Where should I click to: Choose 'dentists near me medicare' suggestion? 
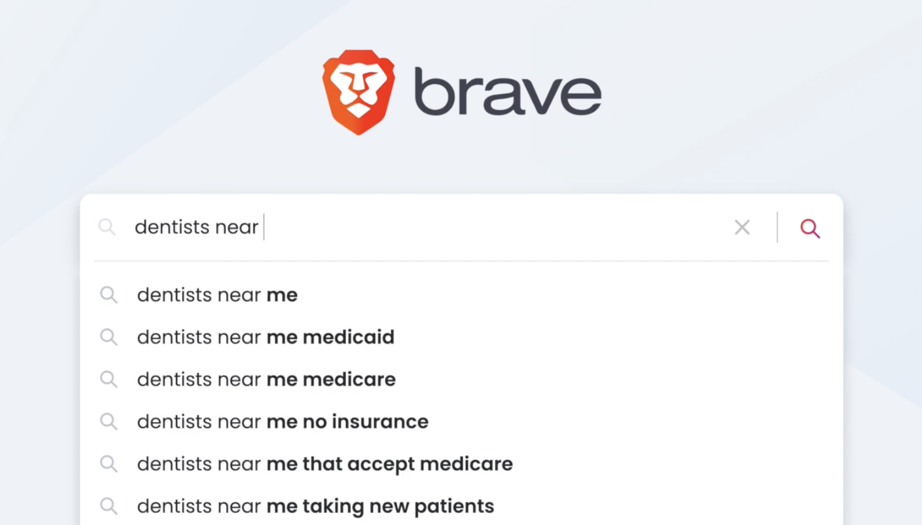pyautogui.click(x=461, y=379)
